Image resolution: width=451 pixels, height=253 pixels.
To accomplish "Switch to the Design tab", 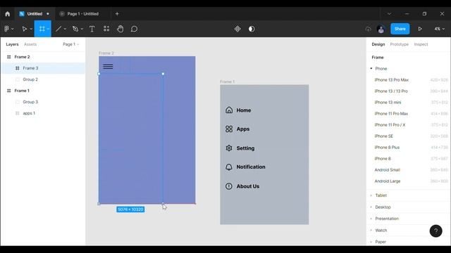I will [378, 44].
